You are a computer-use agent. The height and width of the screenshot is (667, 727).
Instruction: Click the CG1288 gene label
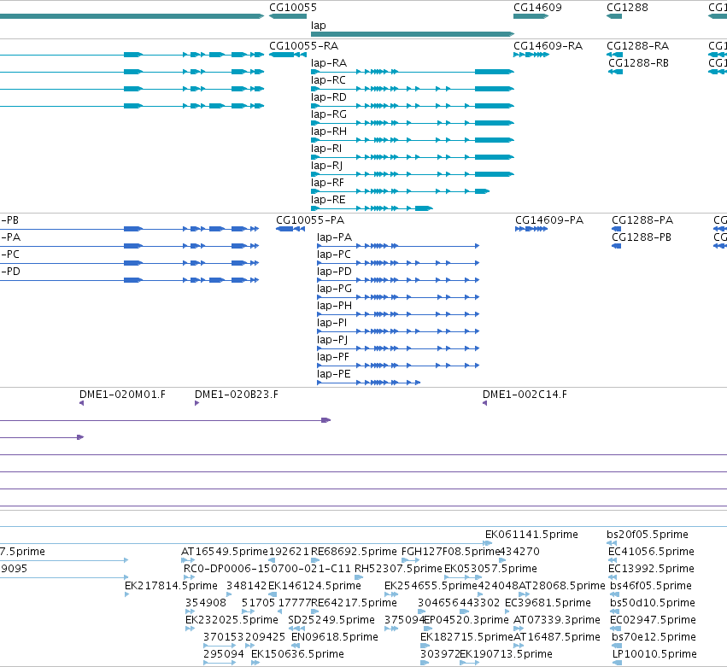(x=627, y=8)
